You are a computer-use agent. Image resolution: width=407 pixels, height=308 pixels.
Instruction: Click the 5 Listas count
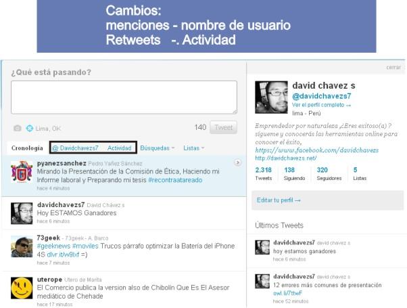tap(360, 173)
